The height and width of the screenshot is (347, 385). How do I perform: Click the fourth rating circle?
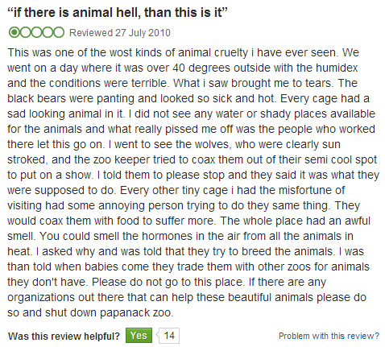point(48,32)
